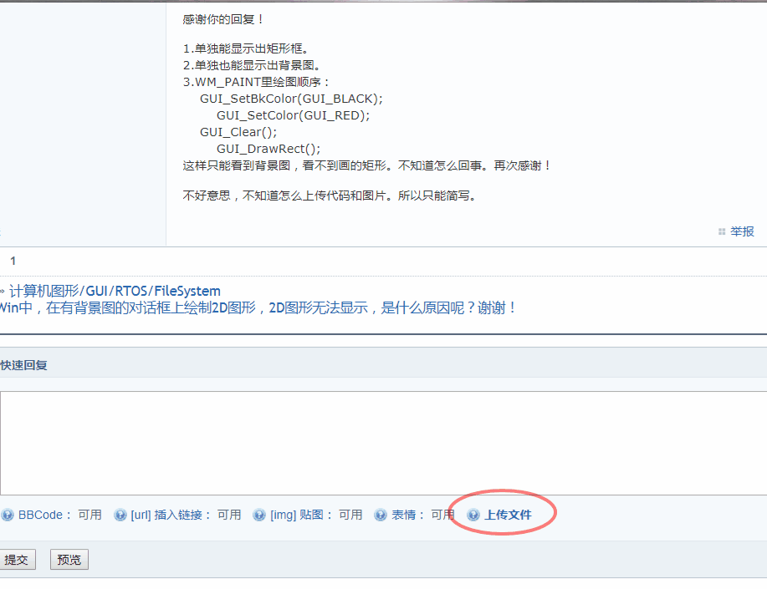Click into the quick reply text box
Viewport: 767px width, 589px height.
tap(383, 443)
